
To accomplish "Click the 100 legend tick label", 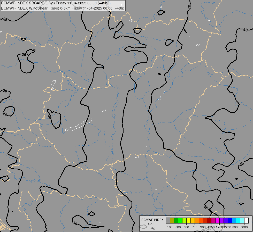I will [170, 227].
